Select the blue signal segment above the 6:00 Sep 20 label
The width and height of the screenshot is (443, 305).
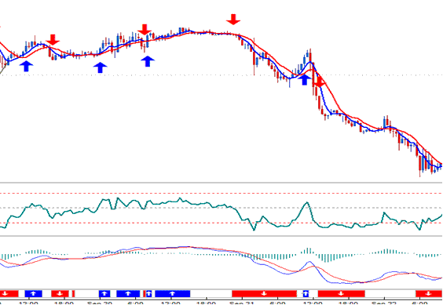pyautogui.click(x=128, y=294)
